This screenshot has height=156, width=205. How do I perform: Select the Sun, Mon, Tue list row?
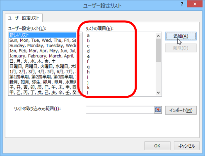pos(42,40)
